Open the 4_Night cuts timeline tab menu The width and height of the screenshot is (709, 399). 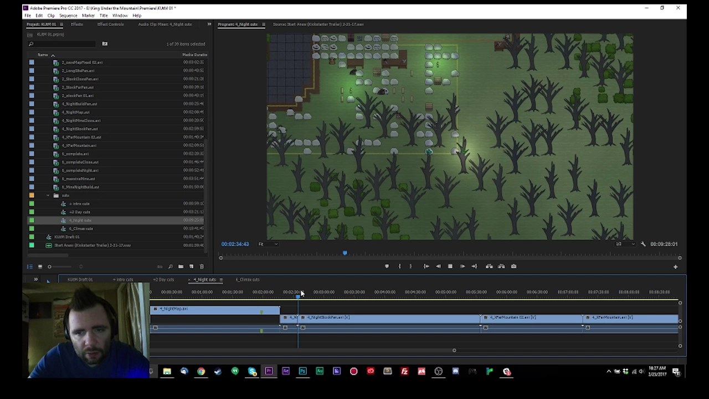221,280
